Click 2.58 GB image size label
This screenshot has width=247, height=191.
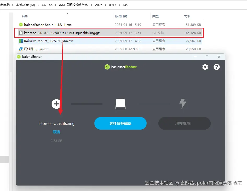coord(56,141)
